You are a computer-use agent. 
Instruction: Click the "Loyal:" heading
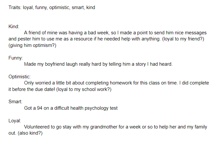coord(15,121)
